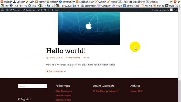
Task: Open the Information dropdown menu
Action: (67, 2)
